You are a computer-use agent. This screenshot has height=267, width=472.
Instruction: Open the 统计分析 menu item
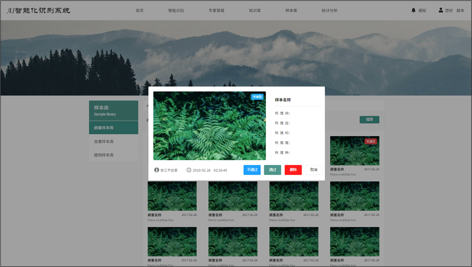click(x=329, y=11)
